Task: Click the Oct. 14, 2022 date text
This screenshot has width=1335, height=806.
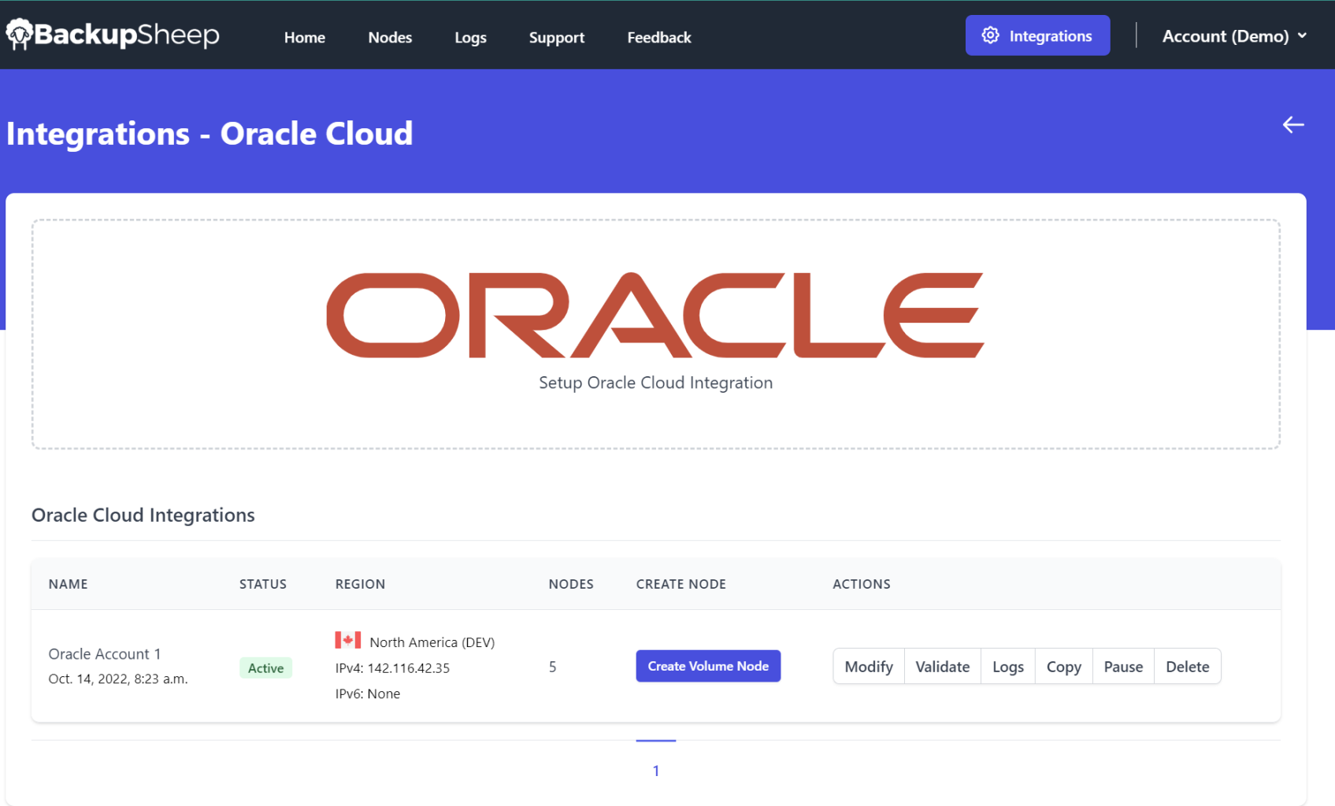Action: point(118,678)
